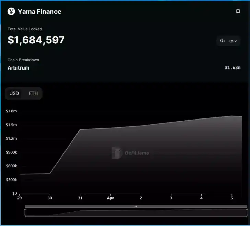
Task: Click the cloud download icon
Action: pos(222,41)
